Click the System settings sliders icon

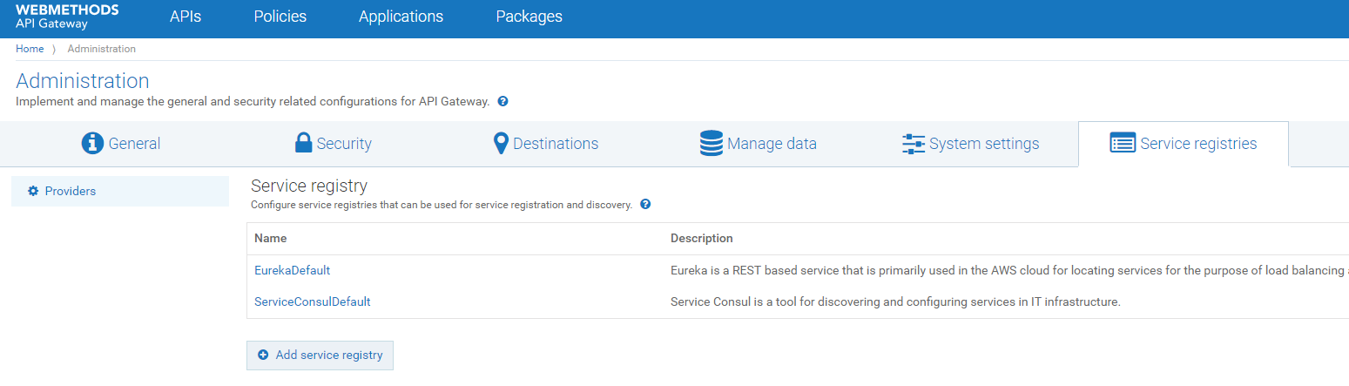click(x=913, y=144)
